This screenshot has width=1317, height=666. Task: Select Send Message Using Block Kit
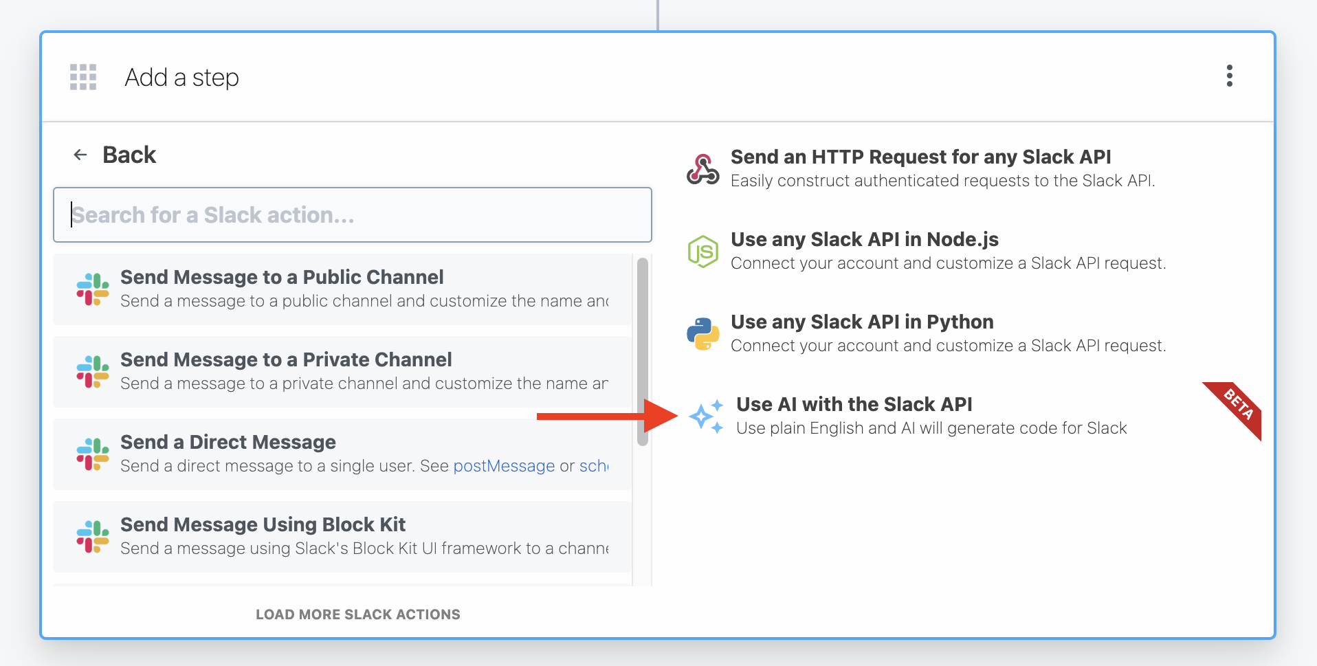342,537
